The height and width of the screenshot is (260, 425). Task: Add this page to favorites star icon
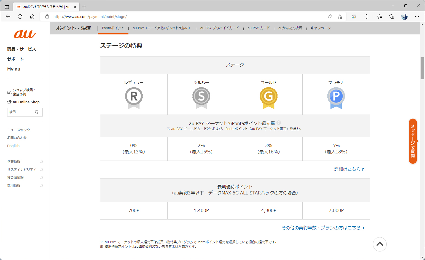(340, 17)
